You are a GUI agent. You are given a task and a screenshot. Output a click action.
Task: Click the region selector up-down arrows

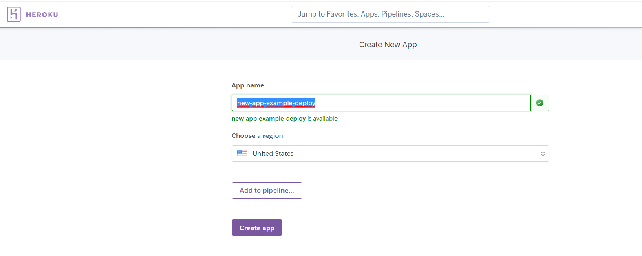(x=543, y=154)
